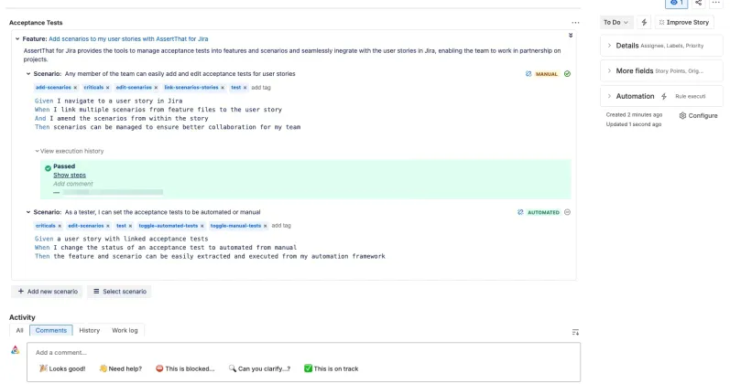The image size is (730, 384).
Task: Remove the add-scenarios tag
Action: pyautogui.click(x=75, y=88)
